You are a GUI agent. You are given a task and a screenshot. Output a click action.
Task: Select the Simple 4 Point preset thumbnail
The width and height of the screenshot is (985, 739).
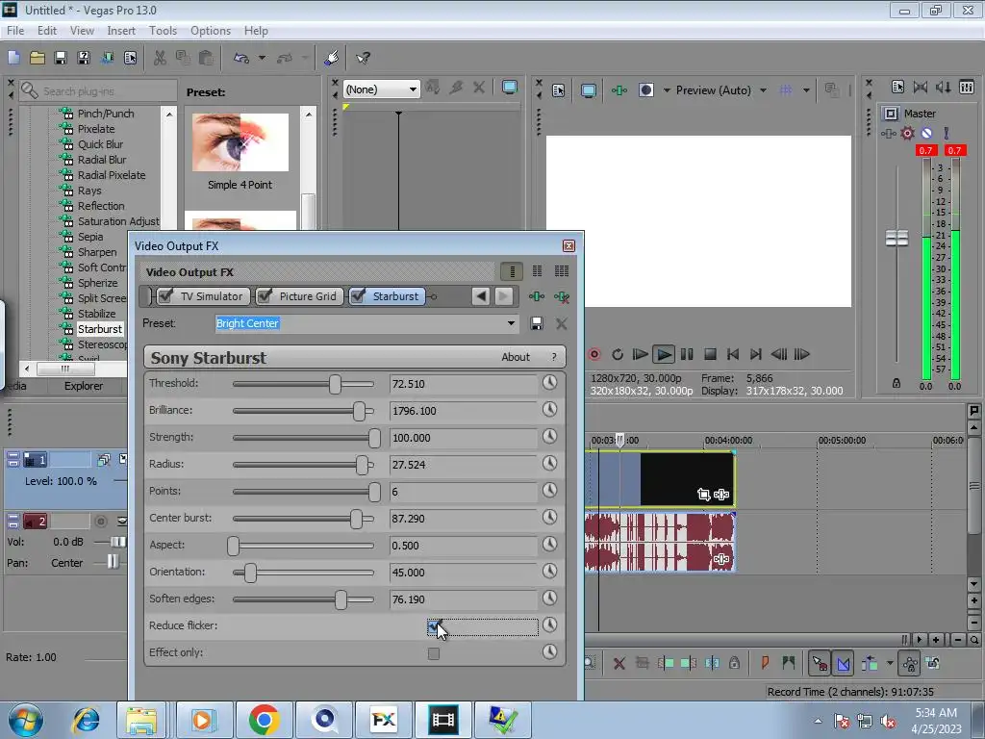pos(240,142)
